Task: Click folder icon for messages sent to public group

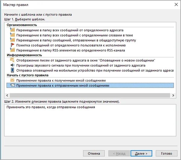Action: [12, 40]
